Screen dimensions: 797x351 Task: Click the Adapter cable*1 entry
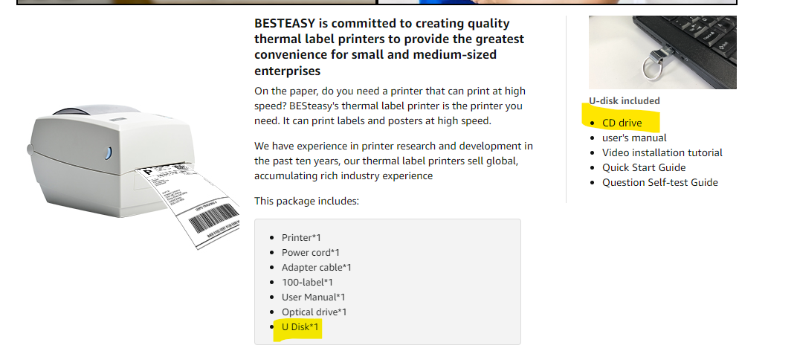pyautogui.click(x=316, y=268)
